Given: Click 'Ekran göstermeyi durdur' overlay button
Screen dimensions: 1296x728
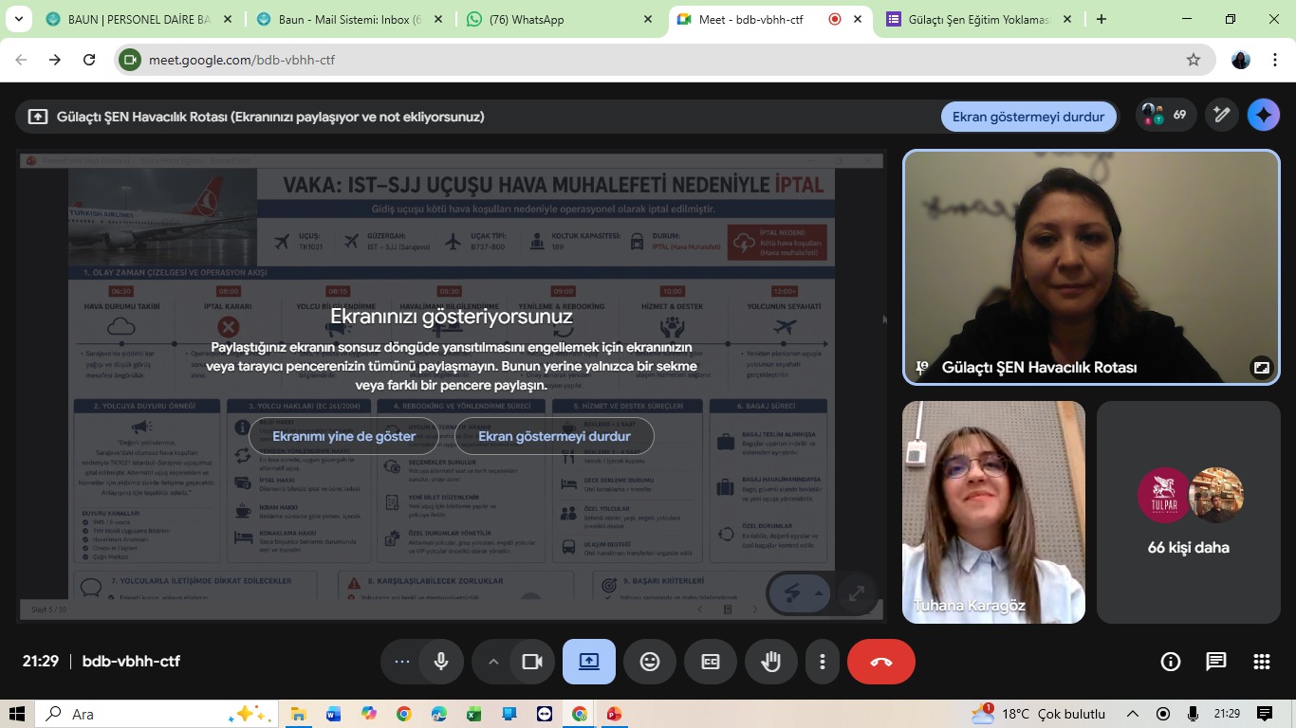Looking at the screenshot, I should (x=554, y=436).
